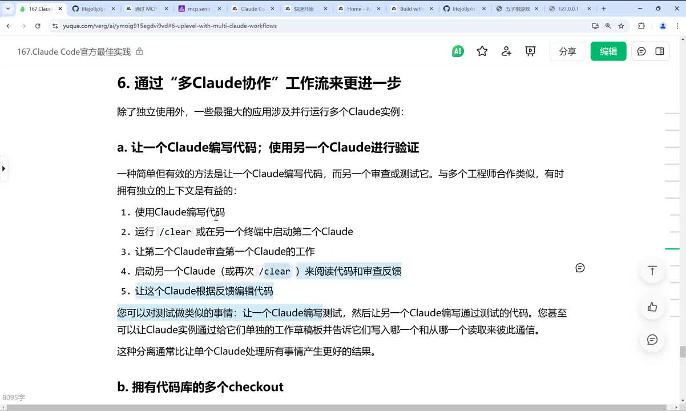The width and height of the screenshot is (686, 411).
Task: Click the vertical scrollbar thumb
Action: point(683,352)
